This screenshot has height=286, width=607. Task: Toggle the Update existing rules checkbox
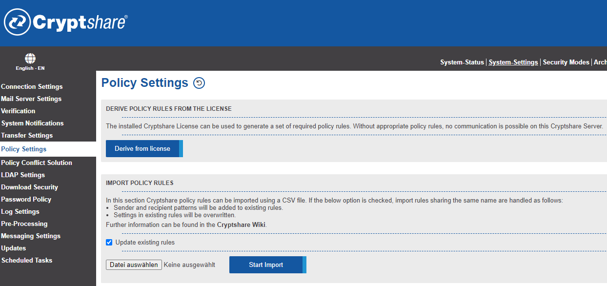point(109,242)
